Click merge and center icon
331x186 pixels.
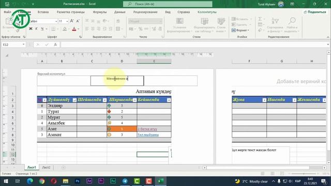[118, 29]
